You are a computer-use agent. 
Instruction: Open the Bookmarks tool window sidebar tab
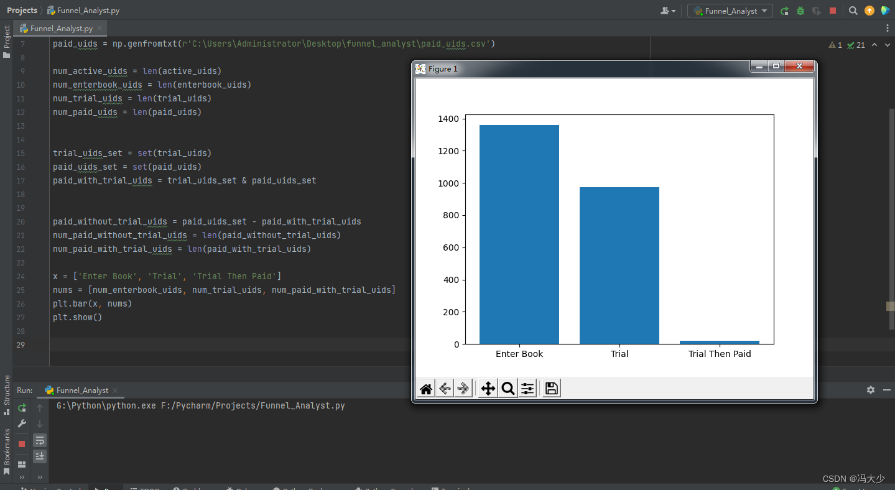(x=6, y=451)
